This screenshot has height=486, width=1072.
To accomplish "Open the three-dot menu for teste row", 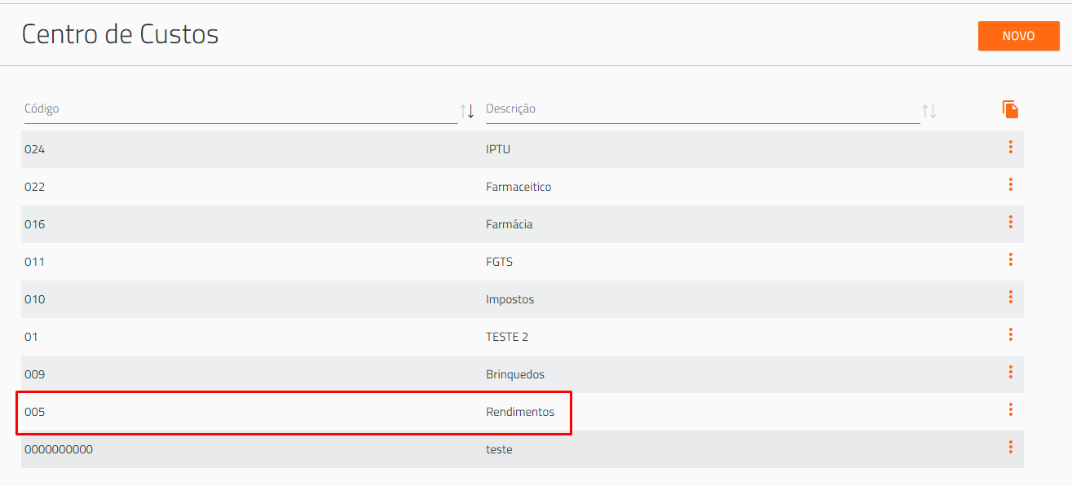I will (x=1010, y=447).
